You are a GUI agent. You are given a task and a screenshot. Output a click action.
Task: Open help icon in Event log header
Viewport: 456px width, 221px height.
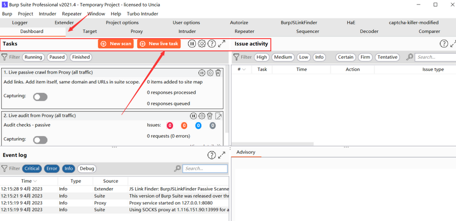click(211, 155)
